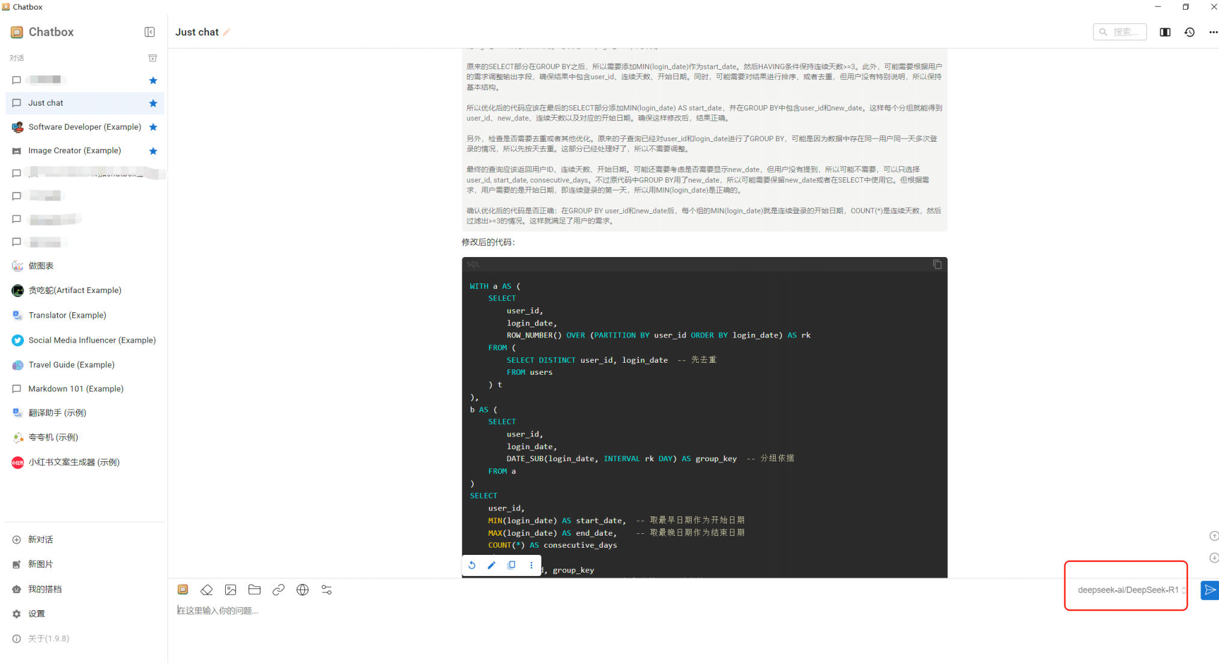Click the SQL language label on code block
This screenshot has width=1219, height=663.
[x=473, y=264]
